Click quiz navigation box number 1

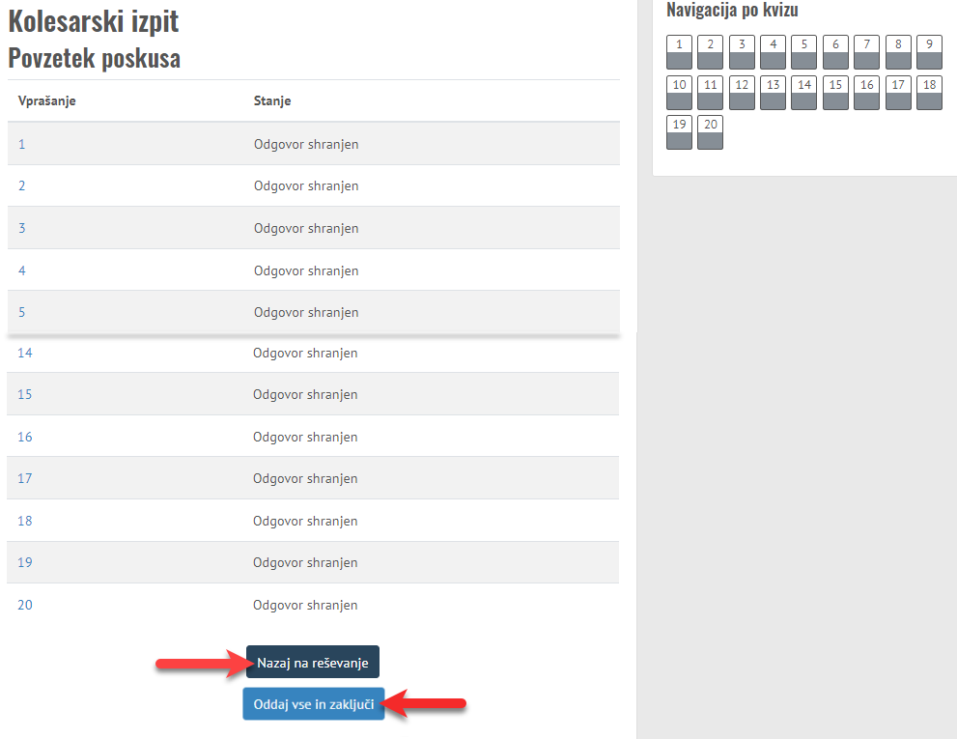click(x=679, y=52)
